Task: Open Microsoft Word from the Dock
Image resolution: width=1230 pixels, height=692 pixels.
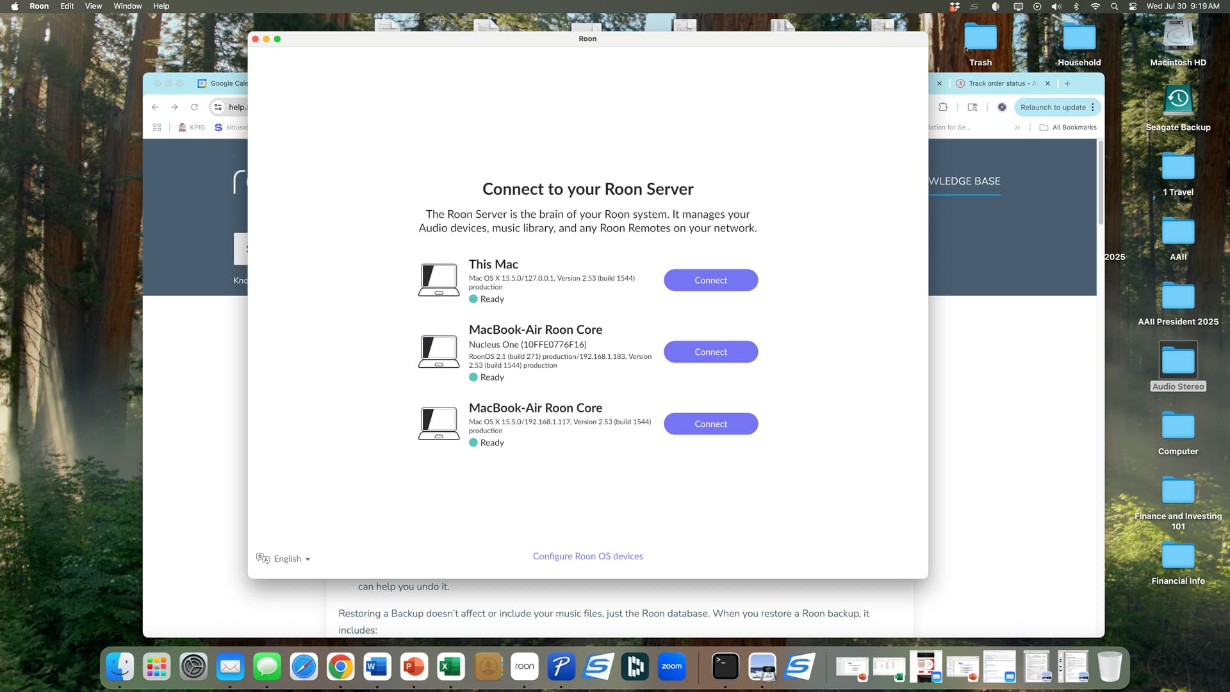Action: (x=377, y=667)
